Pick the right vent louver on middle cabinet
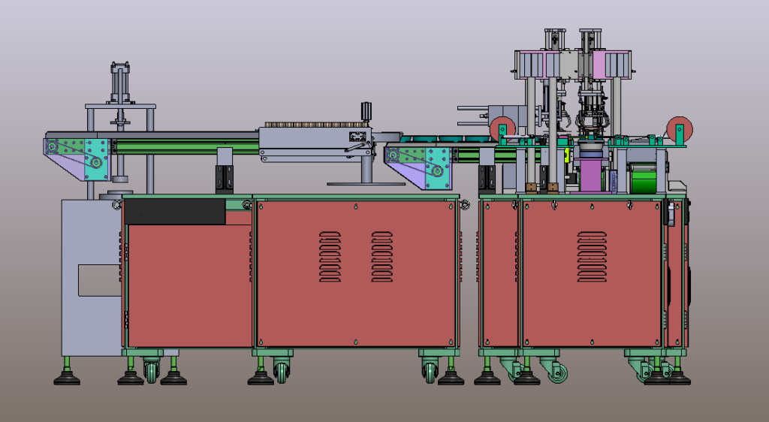 coord(382,256)
